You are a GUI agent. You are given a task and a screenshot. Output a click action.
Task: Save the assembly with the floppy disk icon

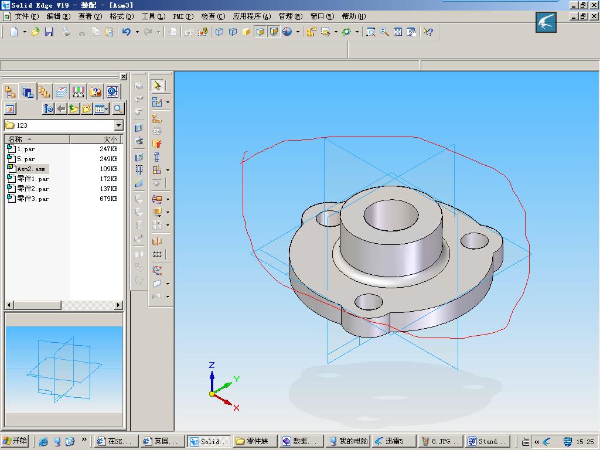(x=49, y=32)
